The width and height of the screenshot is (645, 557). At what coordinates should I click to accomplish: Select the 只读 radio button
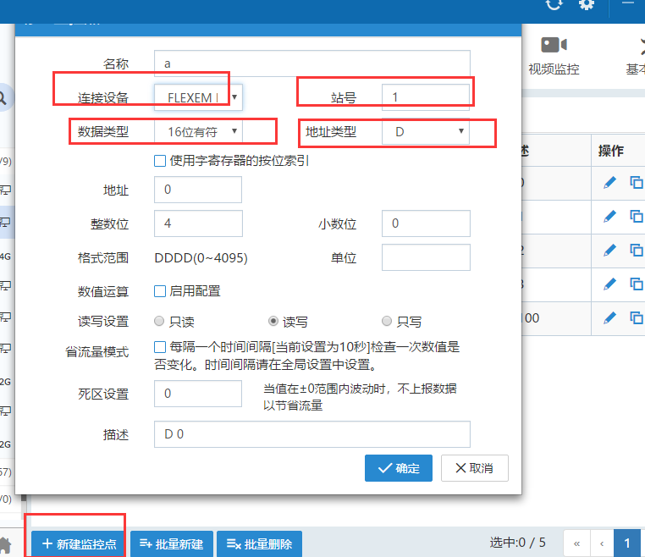click(x=159, y=321)
